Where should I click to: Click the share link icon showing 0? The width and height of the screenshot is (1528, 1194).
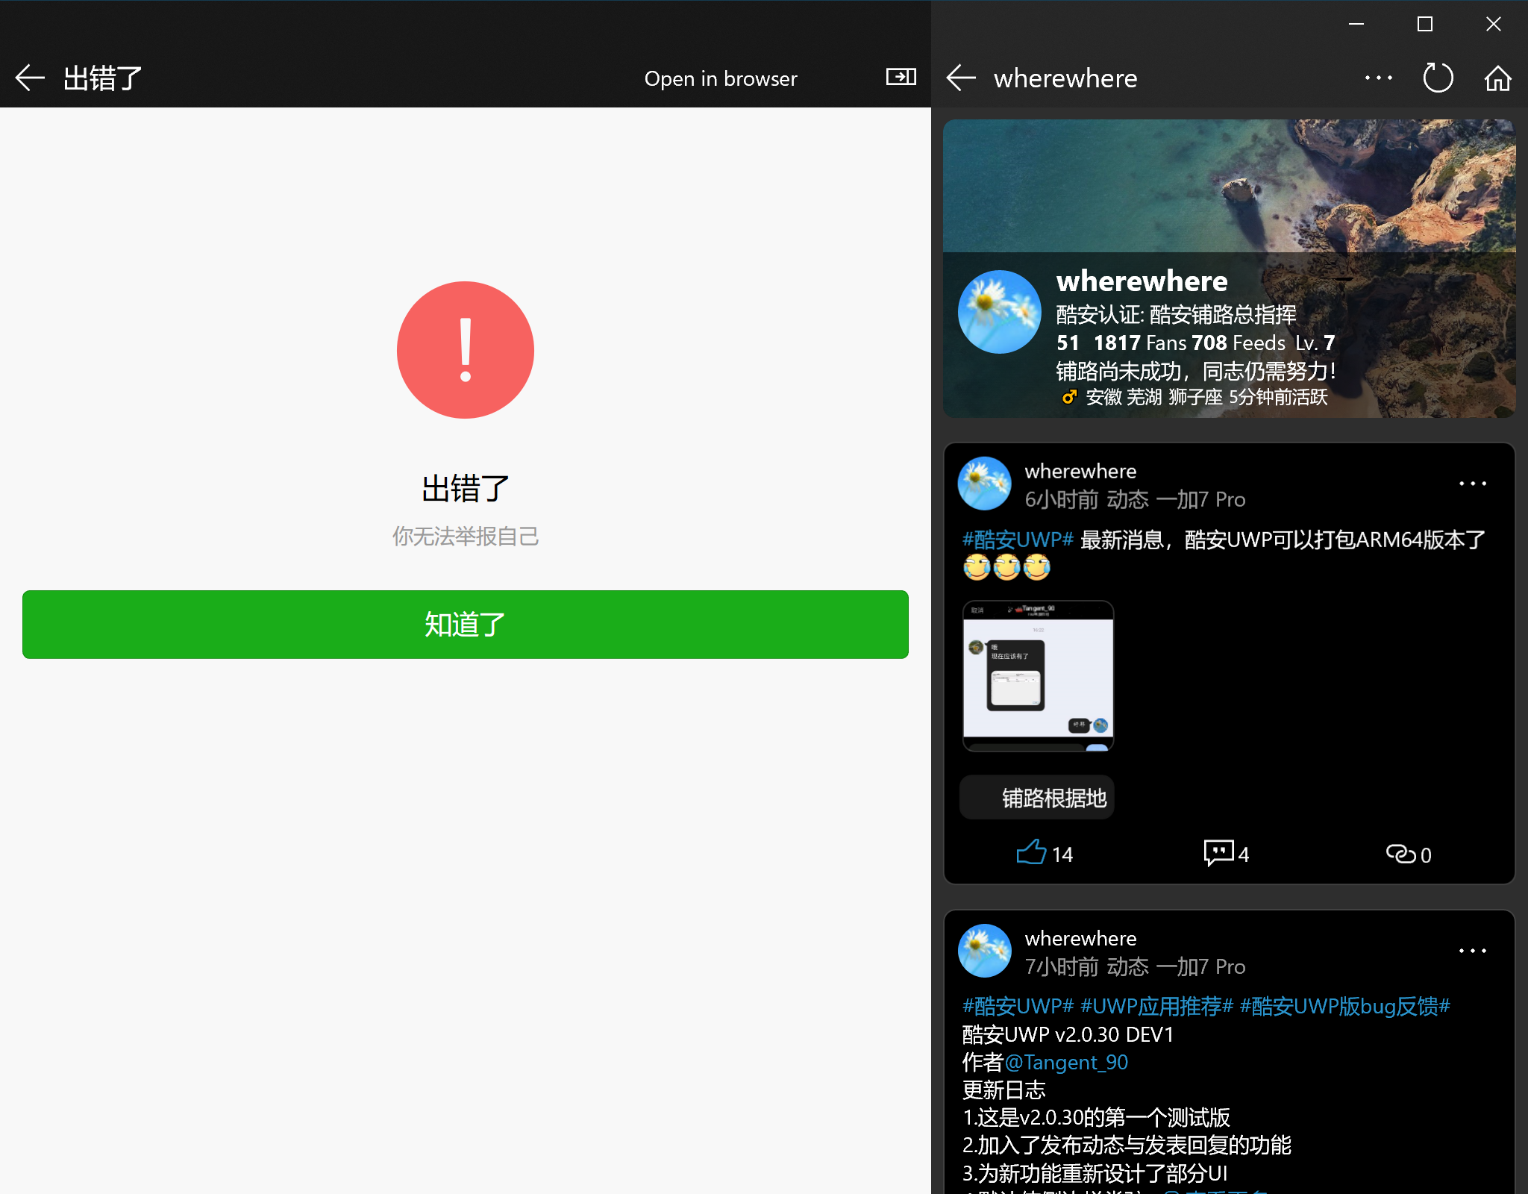[x=1400, y=853]
